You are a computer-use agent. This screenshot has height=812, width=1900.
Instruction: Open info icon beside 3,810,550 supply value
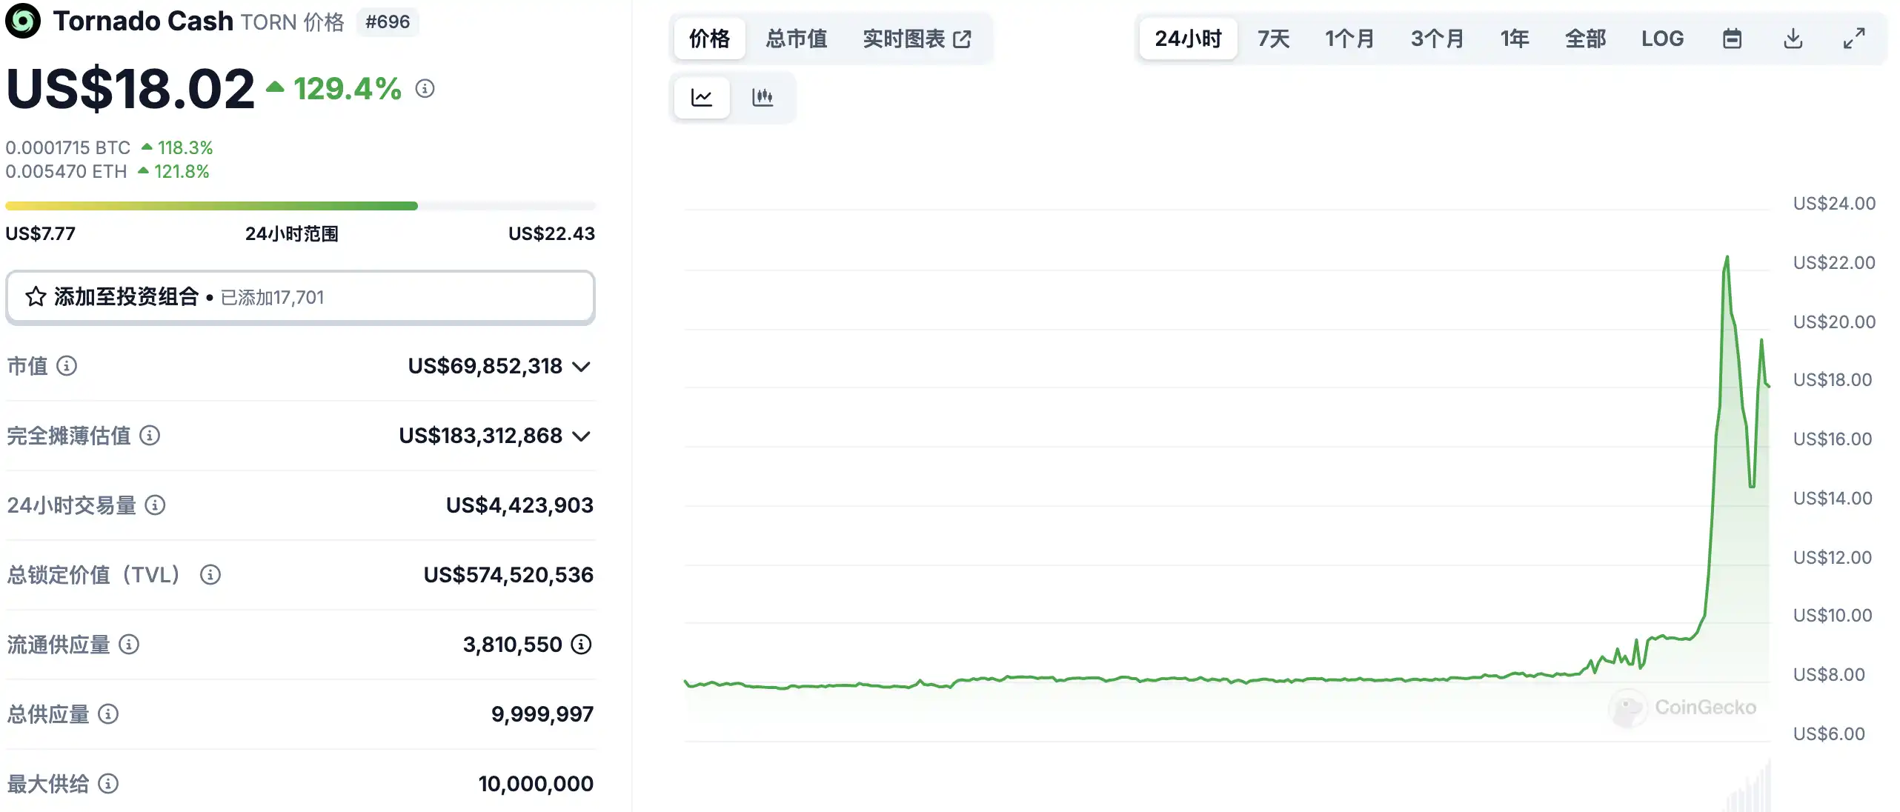point(582,645)
